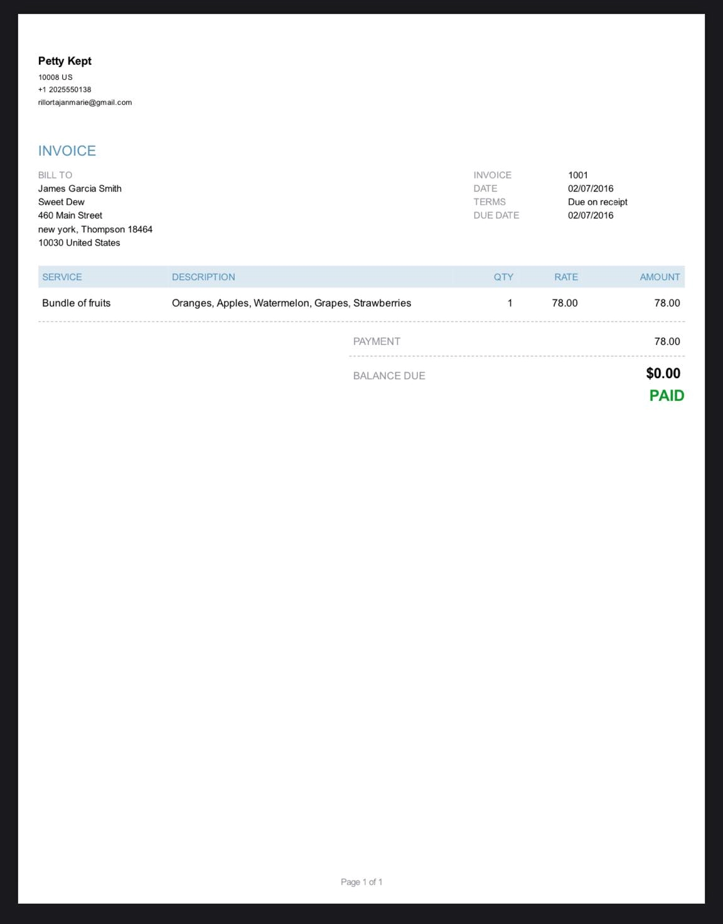Select the 10008 US address line
Image resolution: width=723 pixels, height=924 pixels.
[x=55, y=77]
